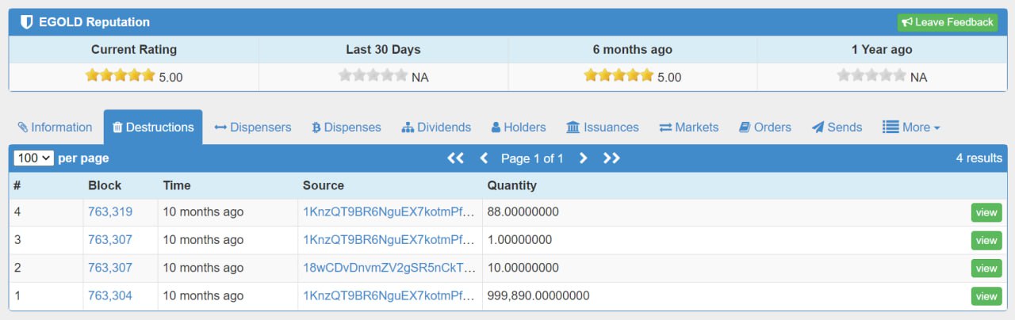Click the 999,890.00000000 quantity cell
Viewport: 1015px width, 320px height.
[538, 295]
